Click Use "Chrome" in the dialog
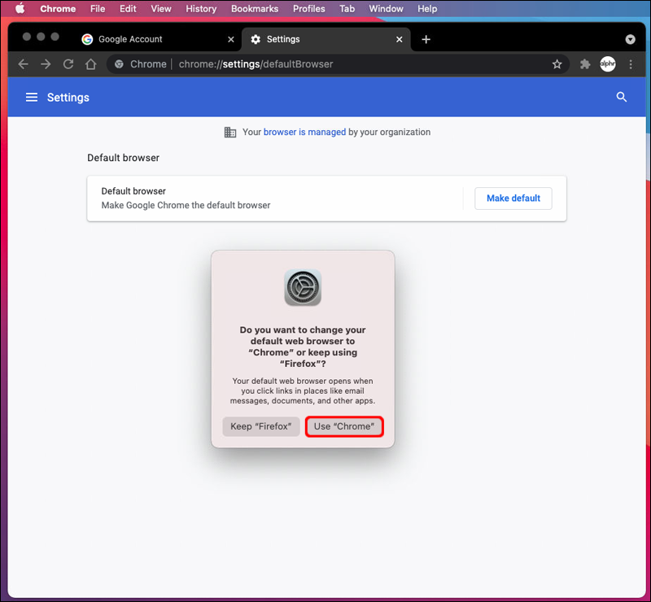Viewport: 651px width, 602px height. click(344, 426)
